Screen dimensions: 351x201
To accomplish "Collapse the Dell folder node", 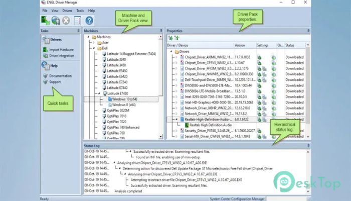I will coord(94,48).
